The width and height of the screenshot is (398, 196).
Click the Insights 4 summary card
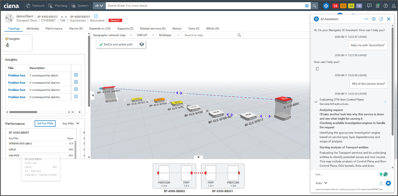click(x=17, y=43)
